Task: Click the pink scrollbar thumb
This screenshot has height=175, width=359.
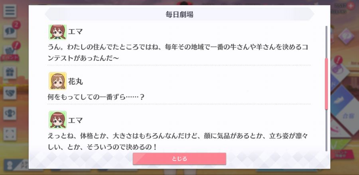Action: point(326,84)
